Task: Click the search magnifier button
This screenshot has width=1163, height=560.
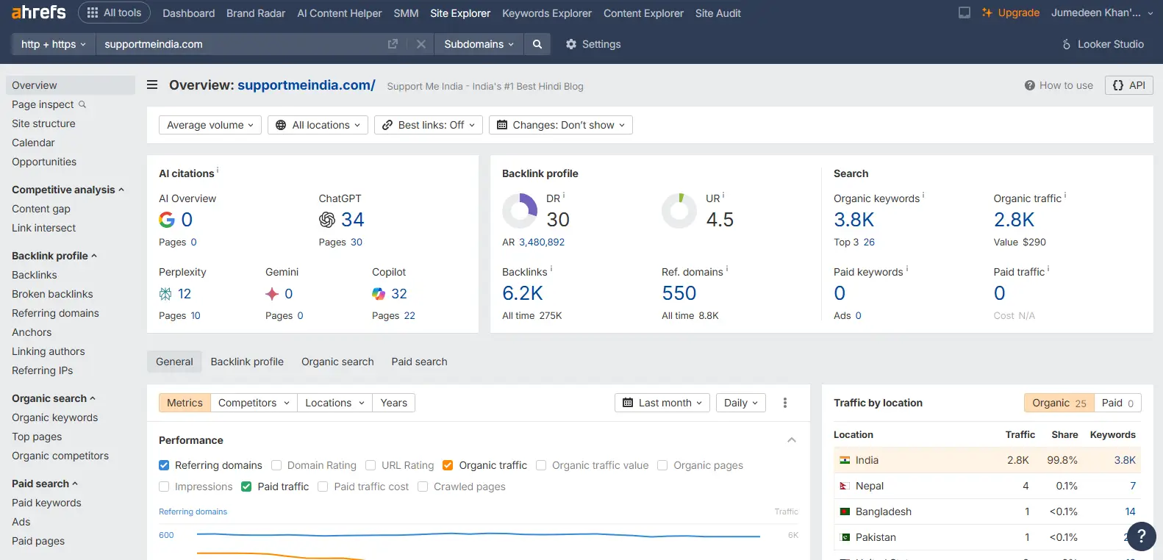Action: point(537,44)
